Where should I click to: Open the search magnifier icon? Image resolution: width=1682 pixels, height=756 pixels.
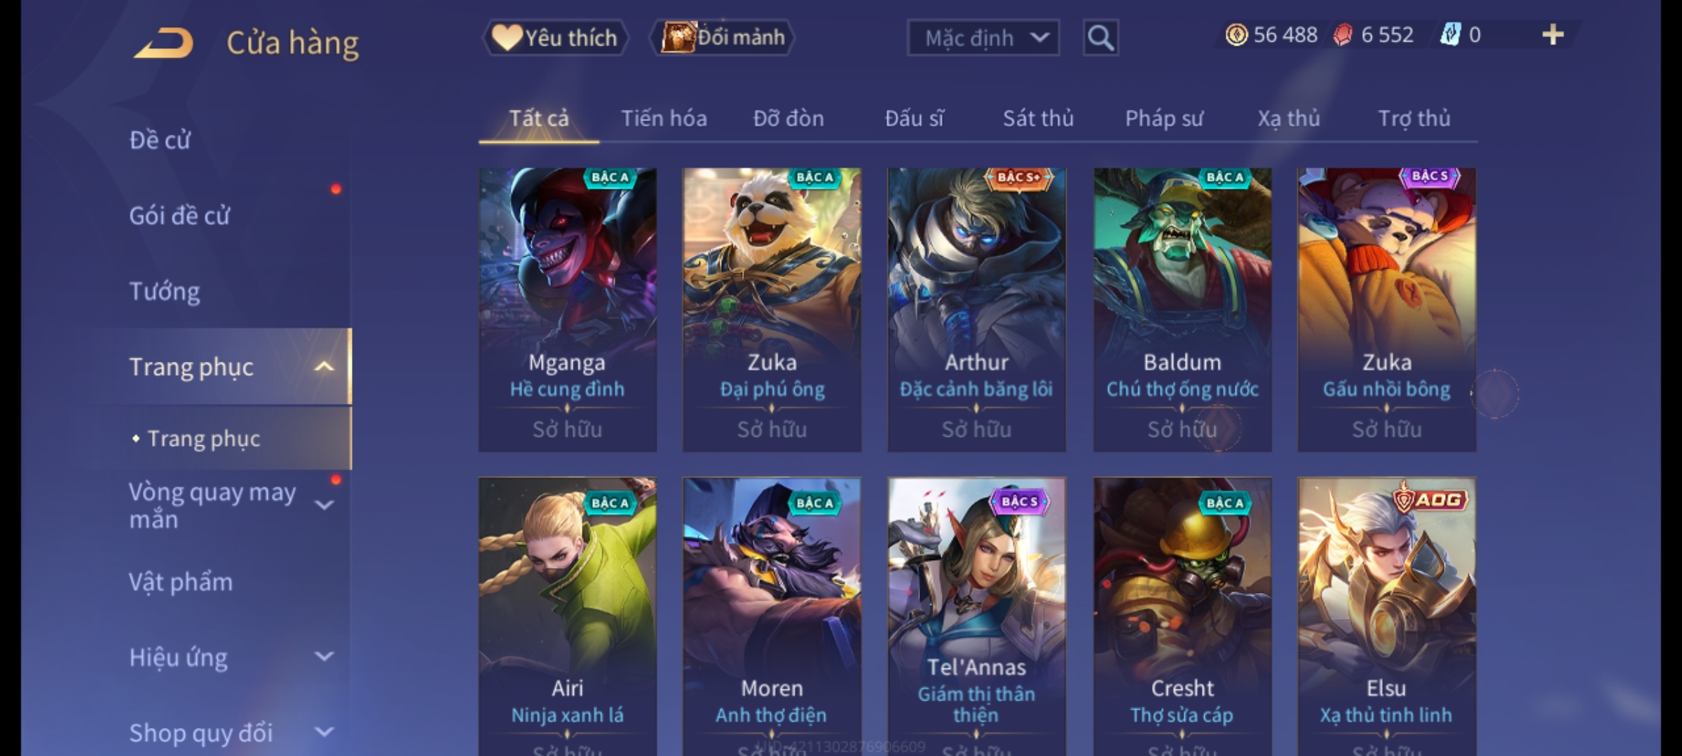click(1100, 38)
